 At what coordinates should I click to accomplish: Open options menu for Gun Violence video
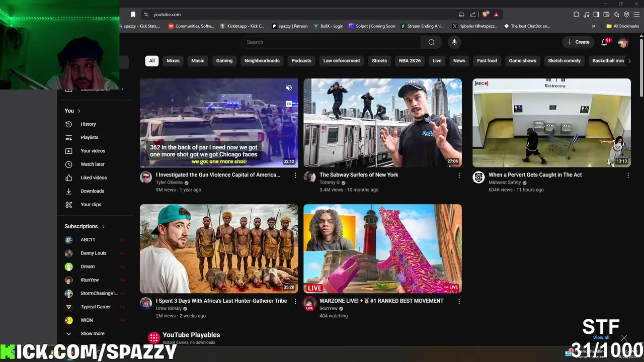295,175
